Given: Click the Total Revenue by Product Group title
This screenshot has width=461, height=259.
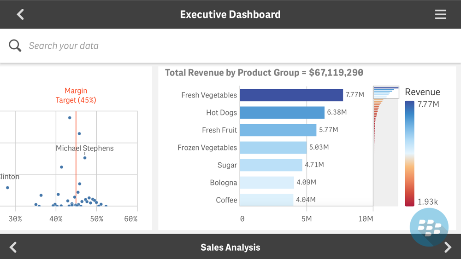Looking at the screenshot, I should pyautogui.click(x=264, y=72).
